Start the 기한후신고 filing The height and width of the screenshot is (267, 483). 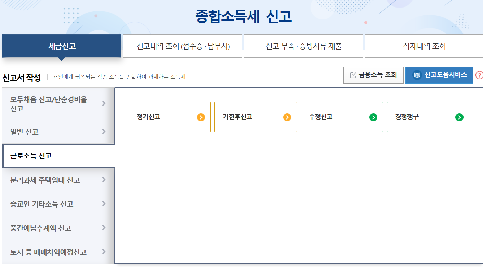[256, 117]
